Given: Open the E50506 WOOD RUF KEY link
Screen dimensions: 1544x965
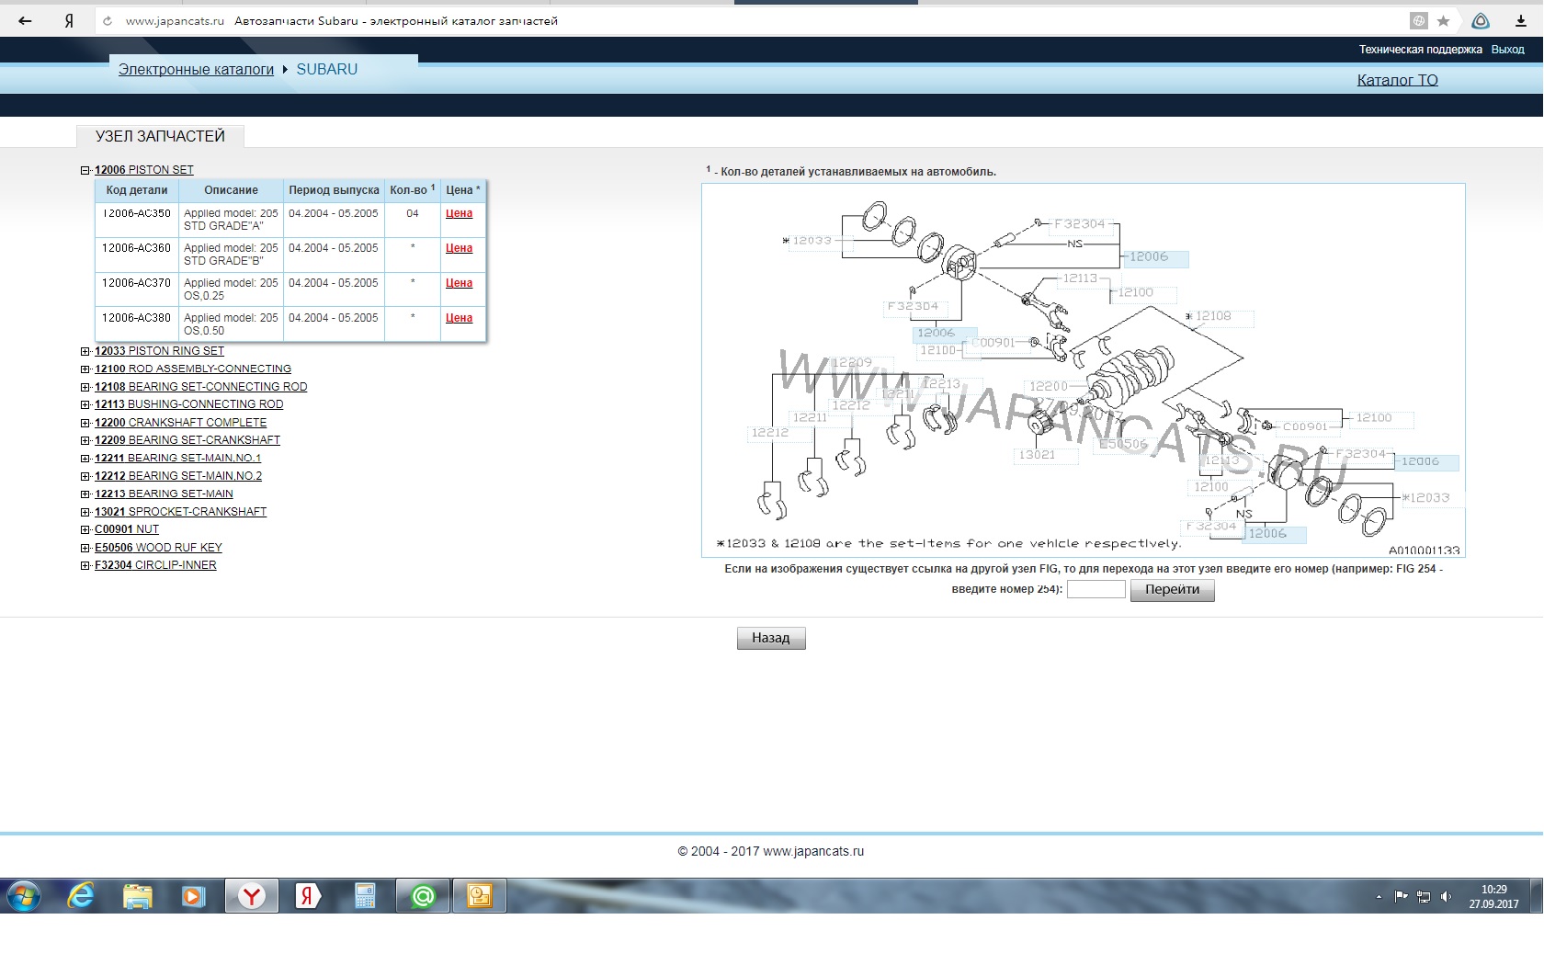Looking at the screenshot, I should click(158, 548).
